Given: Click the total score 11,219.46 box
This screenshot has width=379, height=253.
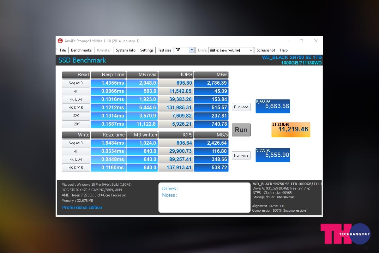Looking at the screenshot, I should point(291,130).
